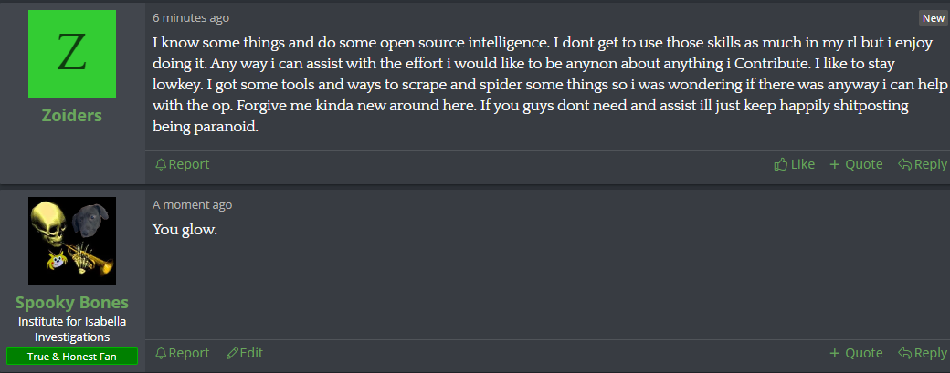Click the 'New' label on Zoiders' post
950x373 pixels.
coord(933,19)
